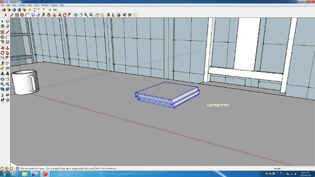Open the Camera menu
The width and height of the screenshot is (315, 177).
point(22,5)
